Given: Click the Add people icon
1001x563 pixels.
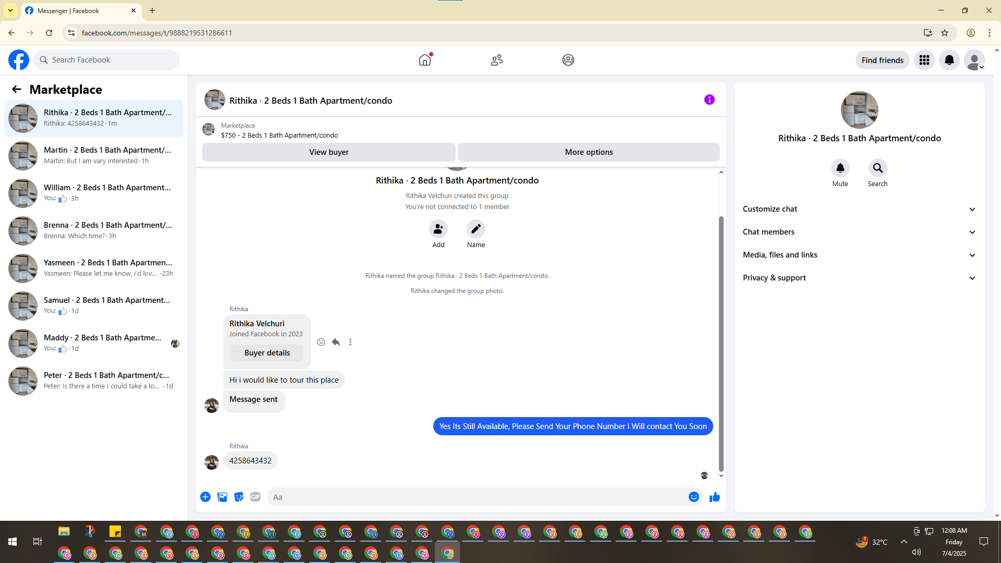Looking at the screenshot, I should pos(438,229).
